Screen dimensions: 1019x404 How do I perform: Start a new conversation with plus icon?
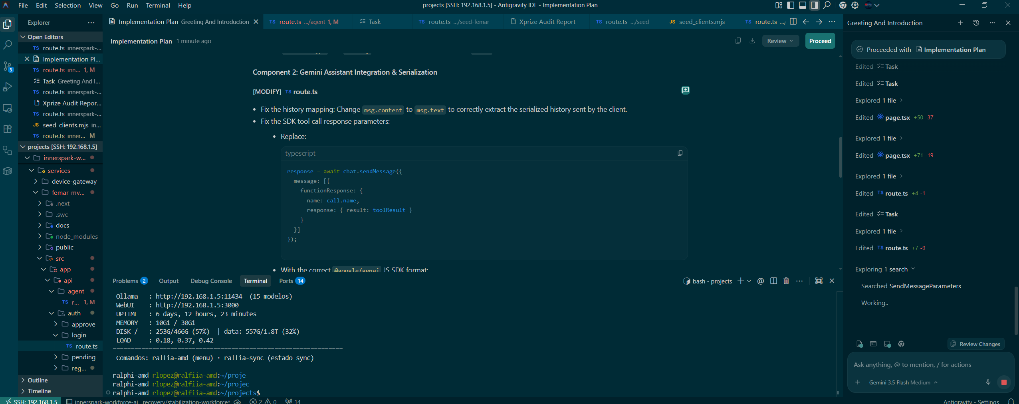point(960,23)
